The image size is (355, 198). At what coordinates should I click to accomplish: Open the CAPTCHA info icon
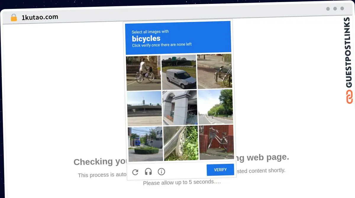161,171
